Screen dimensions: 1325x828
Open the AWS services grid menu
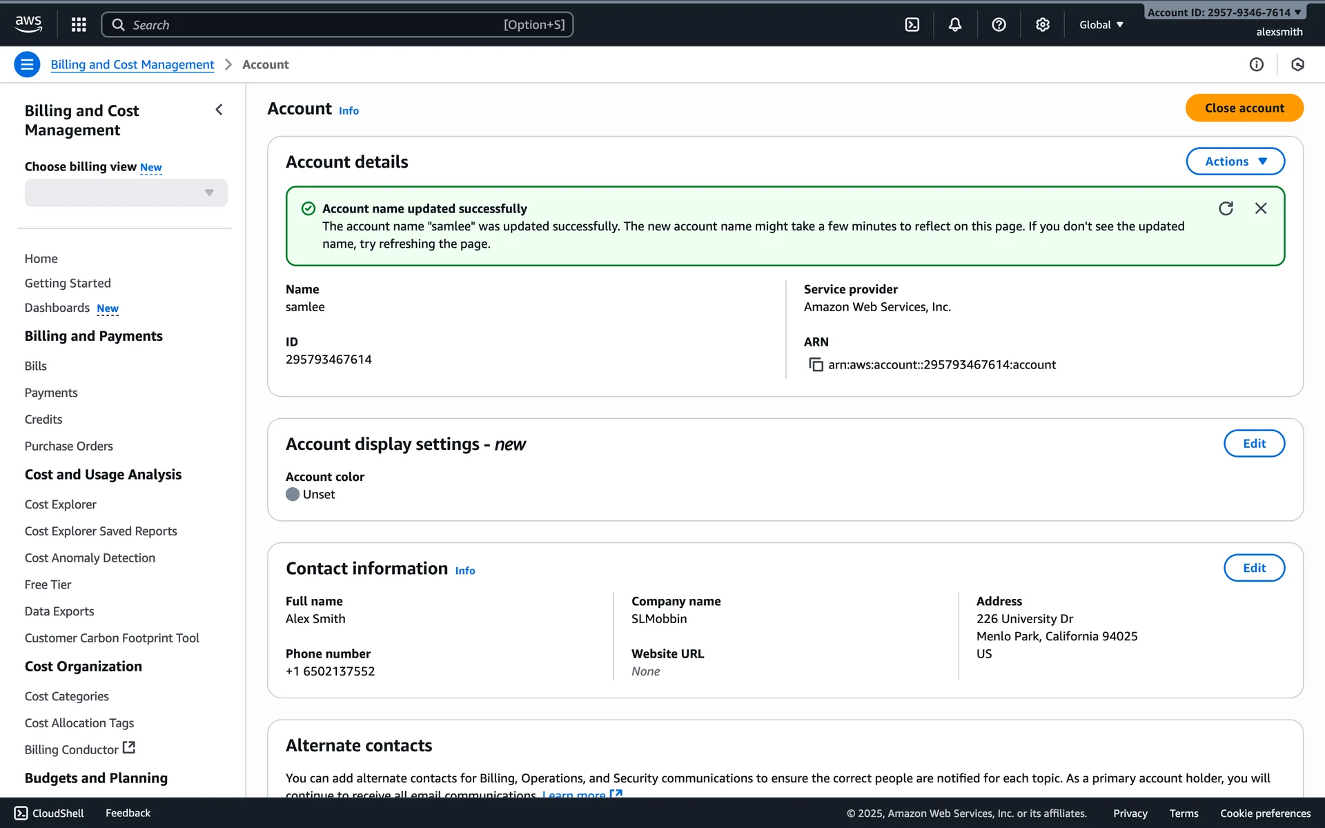point(79,25)
